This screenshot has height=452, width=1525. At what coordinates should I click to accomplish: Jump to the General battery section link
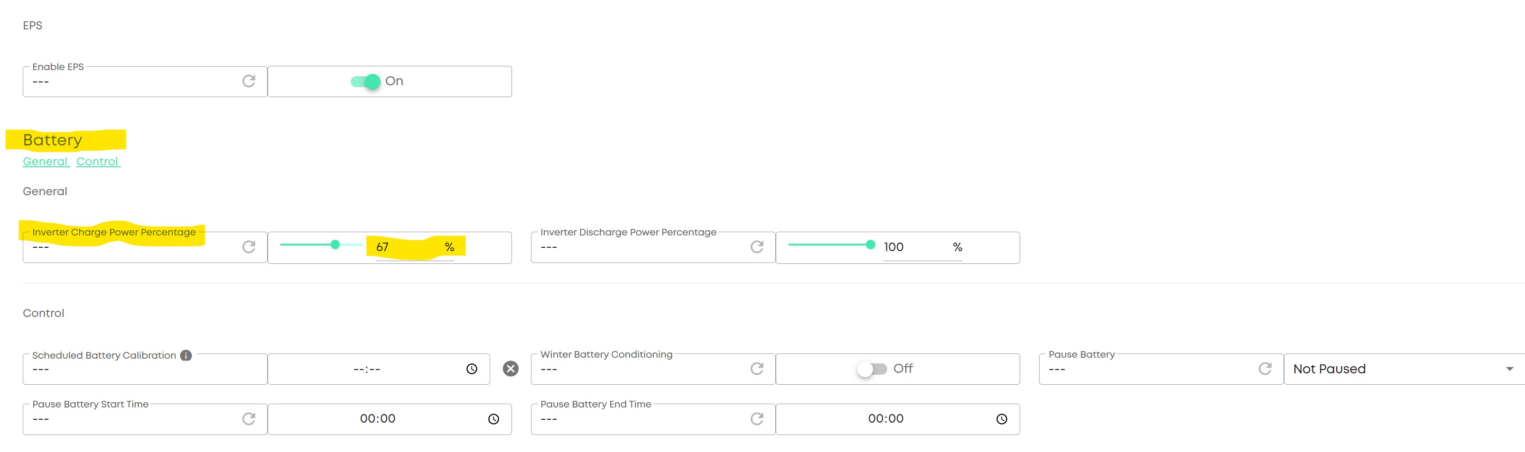click(46, 162)
